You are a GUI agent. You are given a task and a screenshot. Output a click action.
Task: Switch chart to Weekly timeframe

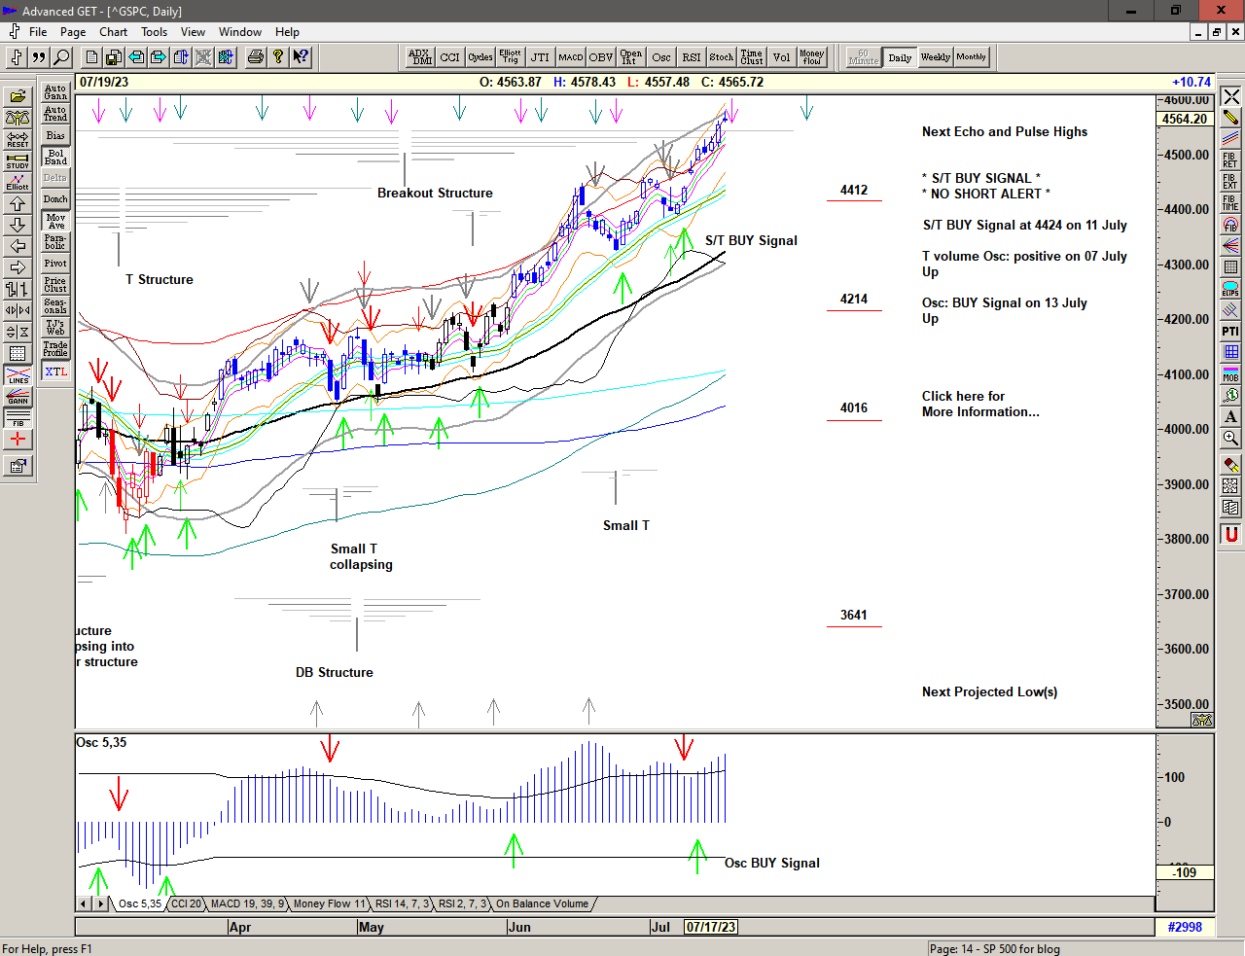pyautogui.click(x=935, y=57)
